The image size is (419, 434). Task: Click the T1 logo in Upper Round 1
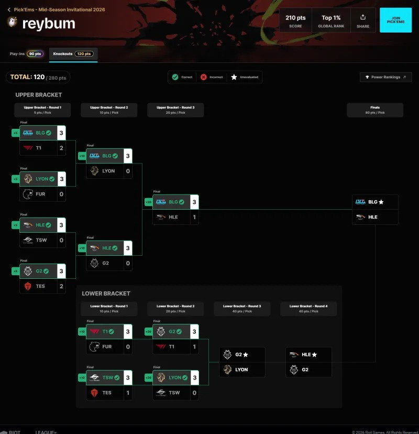[x=28, y=148]
